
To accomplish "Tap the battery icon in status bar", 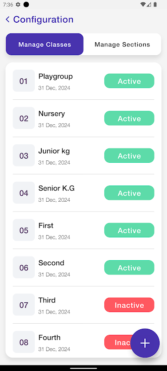I will (x=155, y=5).
